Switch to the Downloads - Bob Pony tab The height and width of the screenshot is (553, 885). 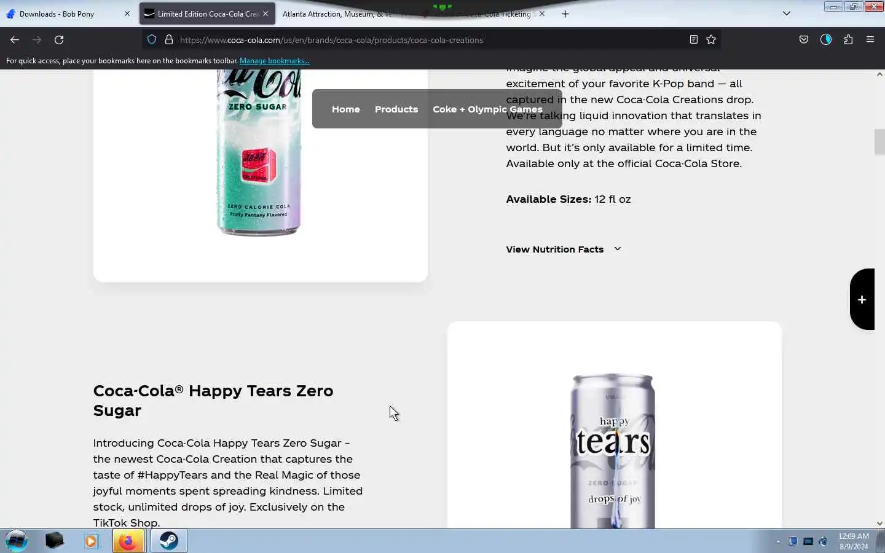[68, 14]
